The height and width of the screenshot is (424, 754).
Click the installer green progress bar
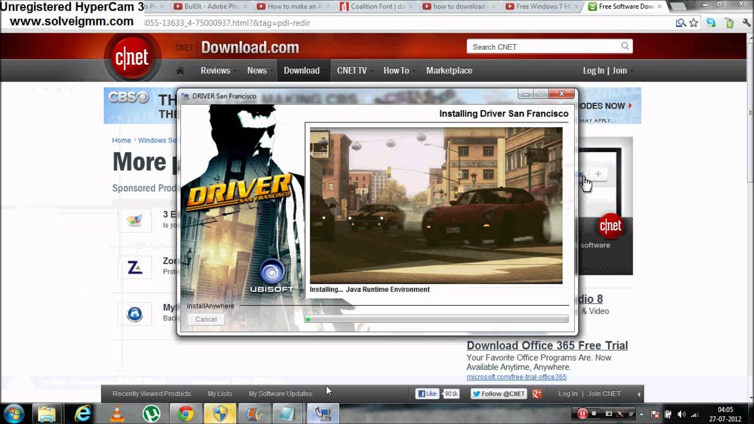pyautogui.click(x=436, y=319)
